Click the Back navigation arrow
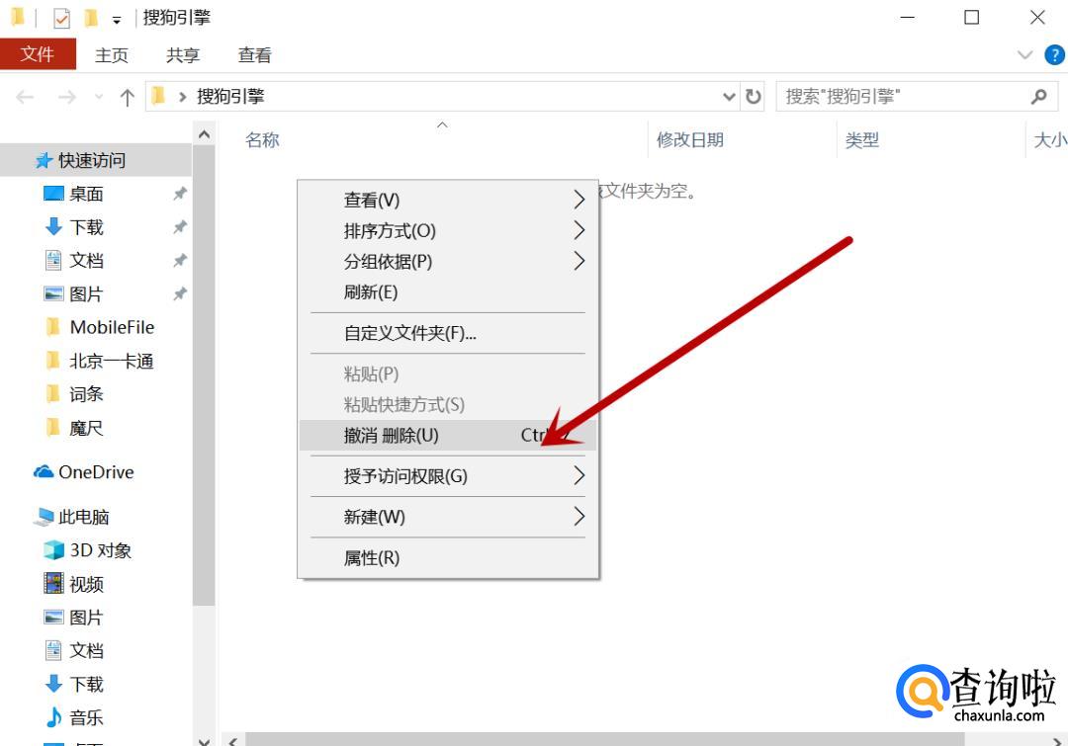The height and width of the screenshot is (746, 1068). [25, 98]
